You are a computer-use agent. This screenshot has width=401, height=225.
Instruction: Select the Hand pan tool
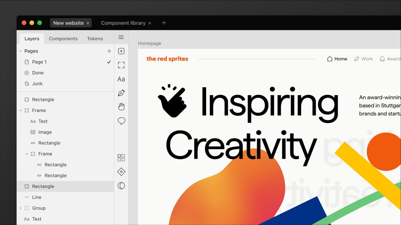(x=121, y=107)
